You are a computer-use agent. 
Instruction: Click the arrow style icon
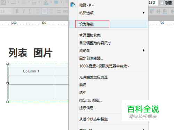coord(34,2)
